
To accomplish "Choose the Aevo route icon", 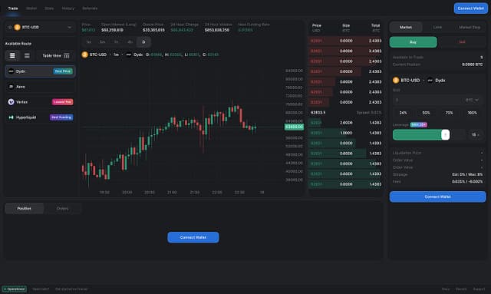I will coord(11,87).
